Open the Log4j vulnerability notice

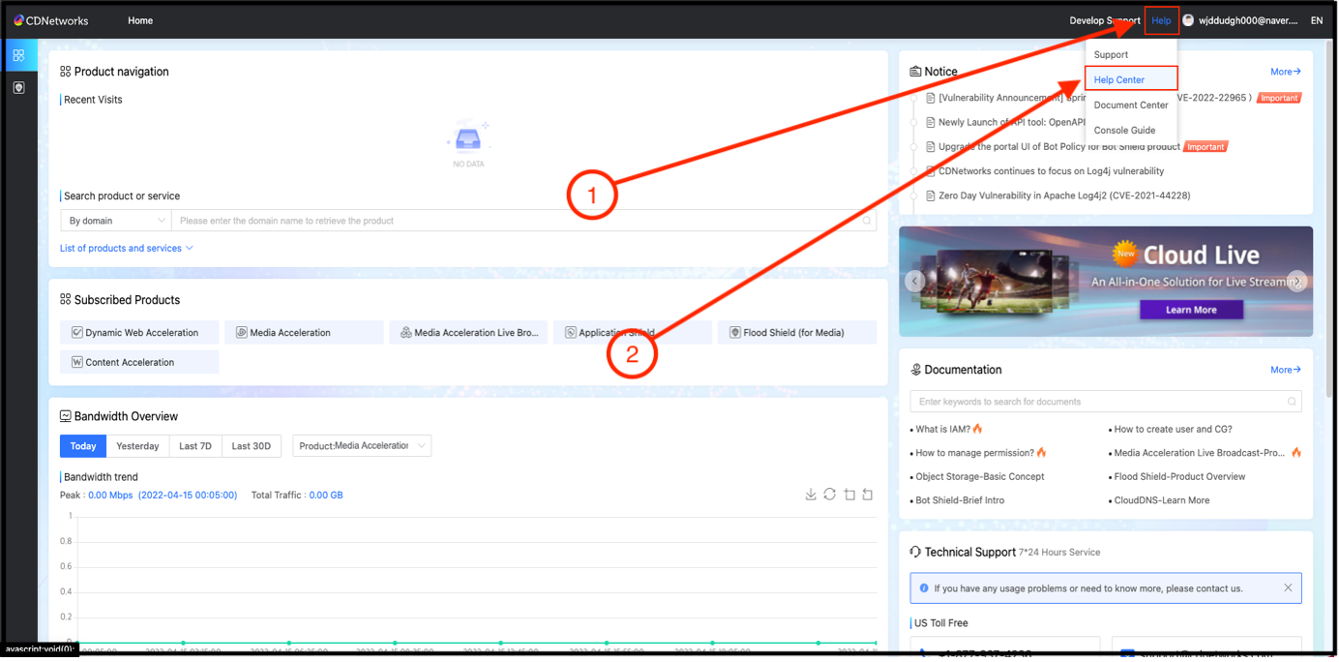coord(1052,171)
